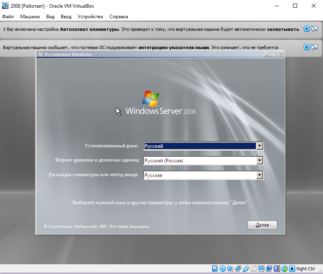Image resolution: width=323 pixels, height=274 pixels.
Task: Click the audio status icon
Action: pyautogui.click(x=230, y=269)
